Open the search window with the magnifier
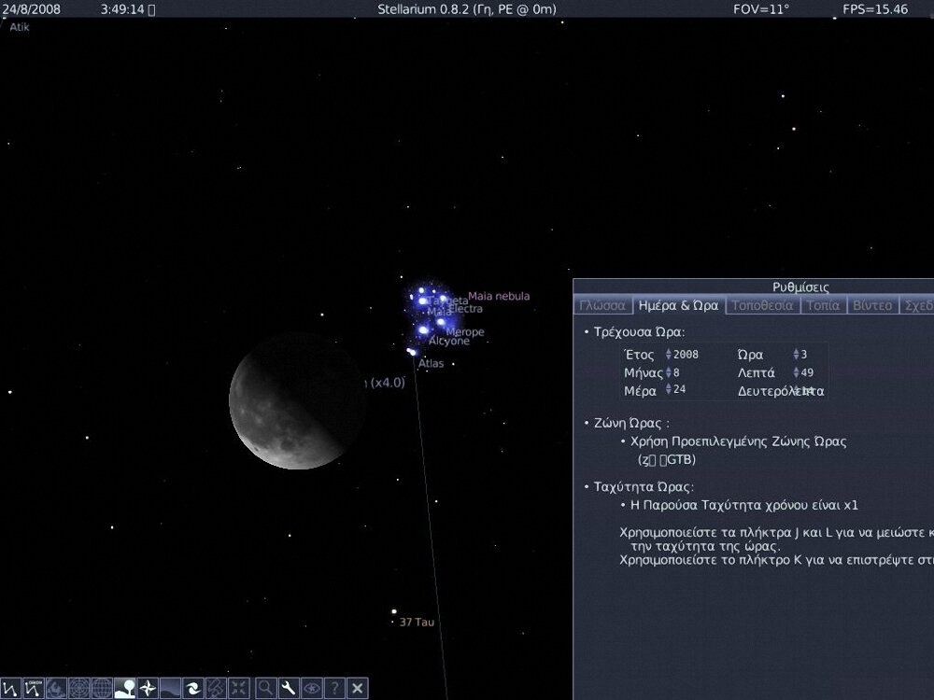 pyautogui.click(x=264, y=688)
